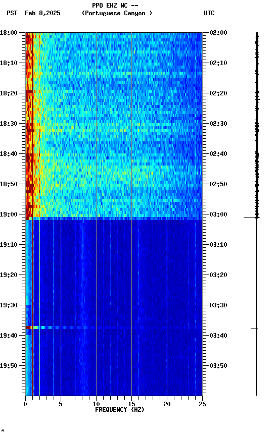
Task: Click the 'FREQUENCY (HZ)' axis title
Action: click(120, 410)
